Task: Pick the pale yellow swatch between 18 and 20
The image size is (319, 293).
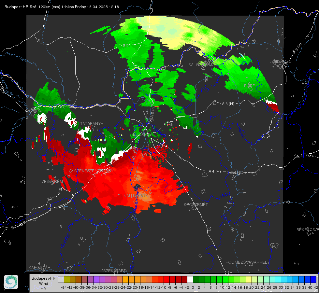Action: coord(249,280)
